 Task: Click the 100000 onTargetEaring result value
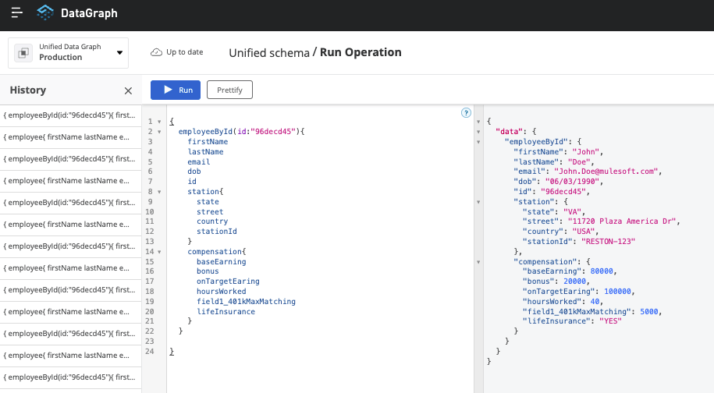coord(617,292)
